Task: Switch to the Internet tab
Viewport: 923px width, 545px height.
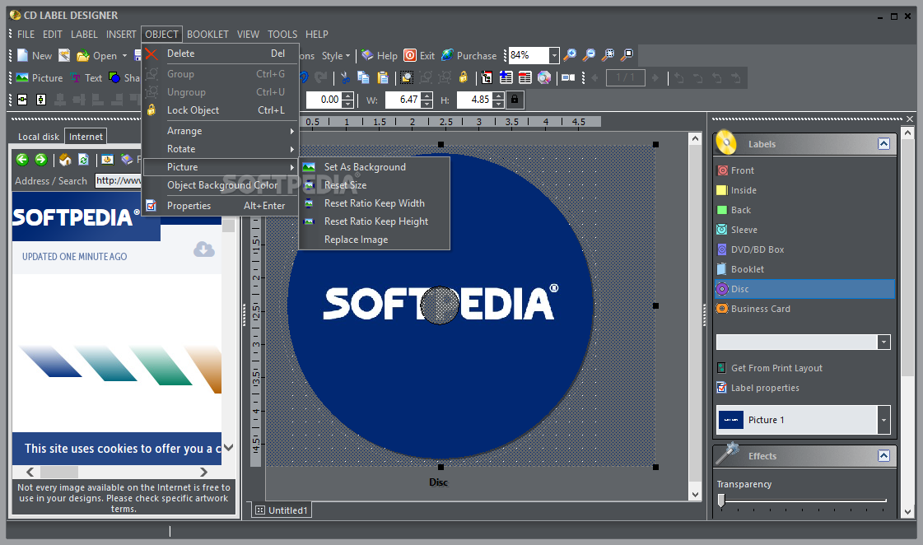Action: 86,137
